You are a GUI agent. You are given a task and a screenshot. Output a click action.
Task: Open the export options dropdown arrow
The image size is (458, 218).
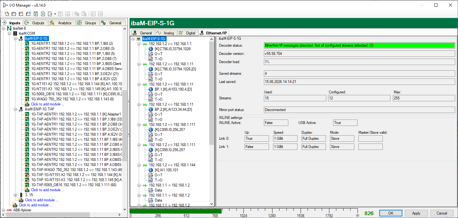[55, 14]
